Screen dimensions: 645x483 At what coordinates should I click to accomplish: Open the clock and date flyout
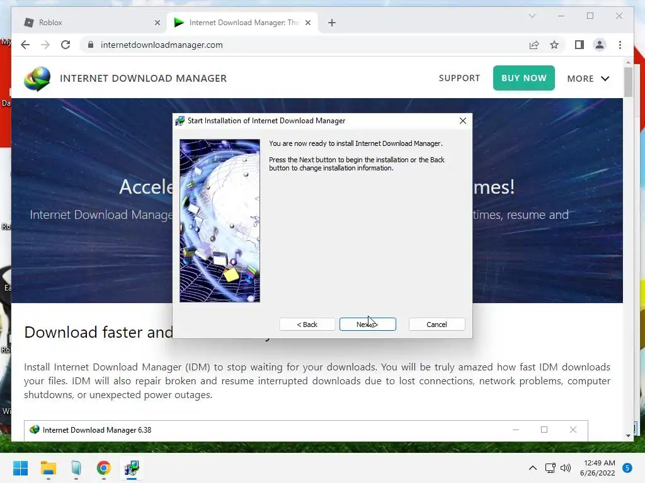click(x=598, y=468)
